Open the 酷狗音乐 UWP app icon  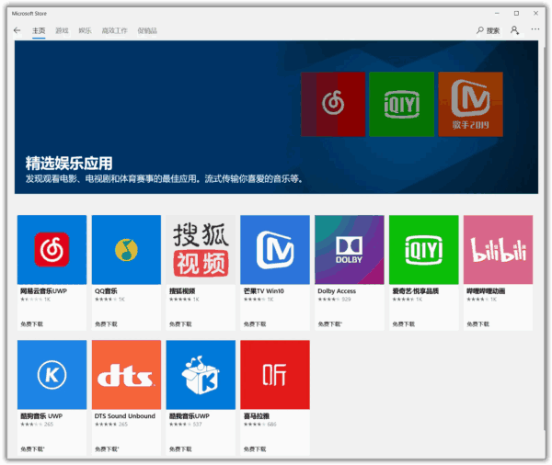(52, 374)
